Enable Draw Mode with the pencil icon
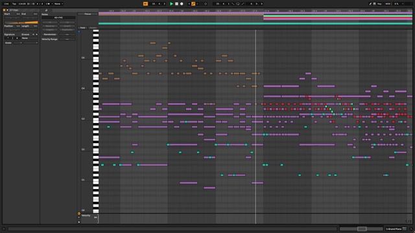Viewport: 415px width, 233px height. pos(370,4)
